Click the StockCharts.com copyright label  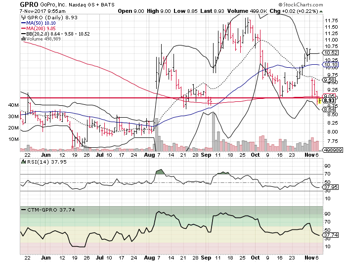tap(301, 4)
